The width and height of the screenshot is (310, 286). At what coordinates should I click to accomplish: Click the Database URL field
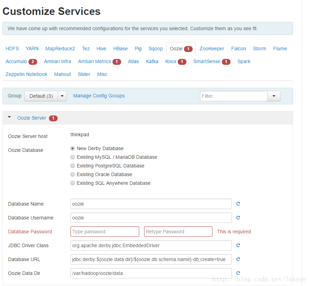tap(151, 259)
